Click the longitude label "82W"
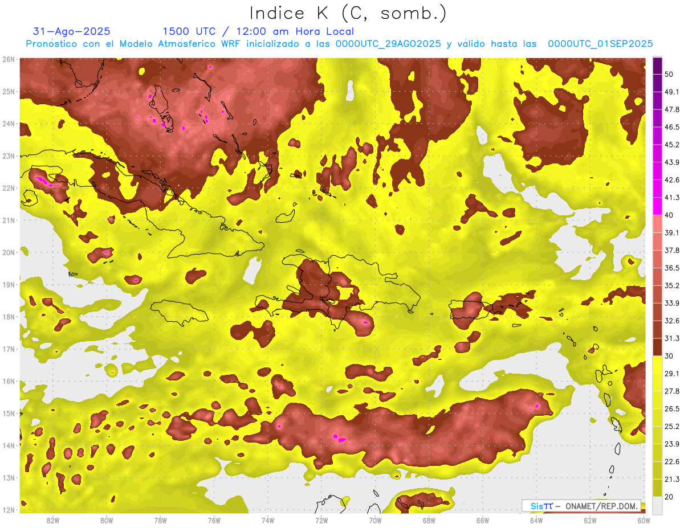 click(53, 520)
